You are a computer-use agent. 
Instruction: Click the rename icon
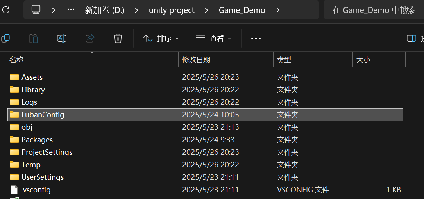pyautogui.click(x=62, y=38)
